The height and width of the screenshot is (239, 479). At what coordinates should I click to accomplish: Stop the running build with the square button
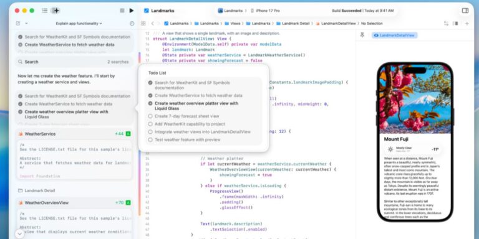[x=122, y=11]
